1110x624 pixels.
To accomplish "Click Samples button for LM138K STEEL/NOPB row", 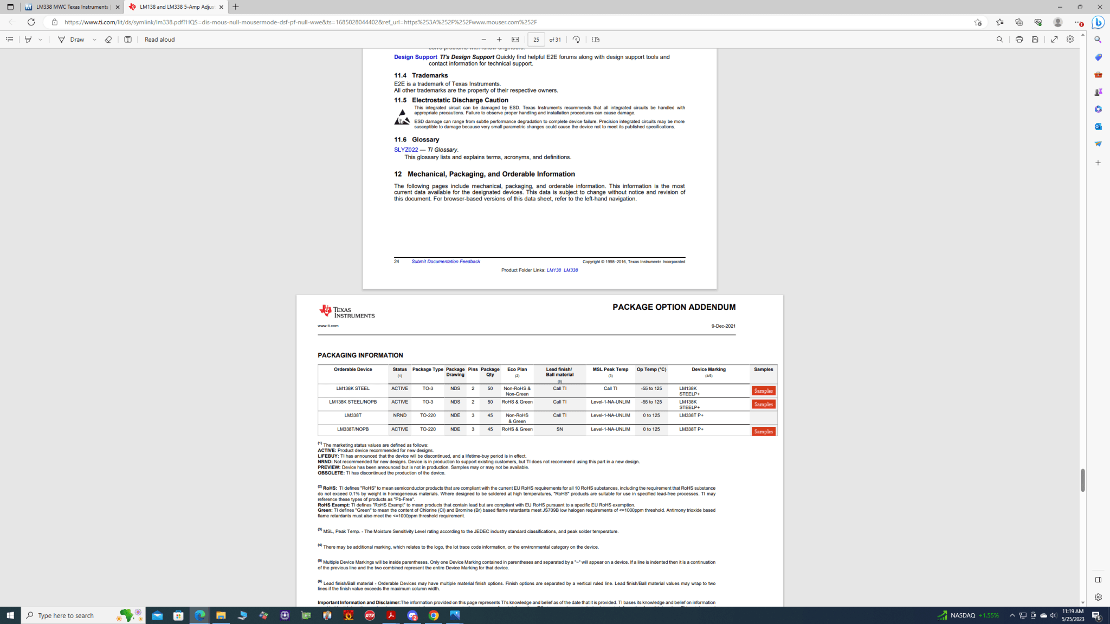I will click(x=764, y=404).
